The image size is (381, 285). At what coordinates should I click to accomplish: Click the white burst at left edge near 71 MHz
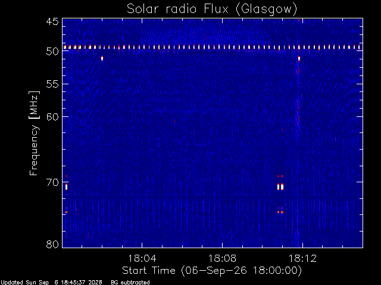coord(66,187)
